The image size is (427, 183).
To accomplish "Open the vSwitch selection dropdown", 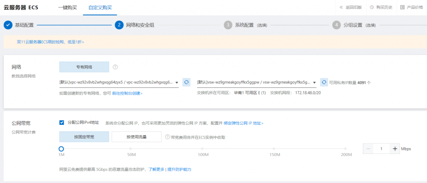I will [x=256, y=82].
